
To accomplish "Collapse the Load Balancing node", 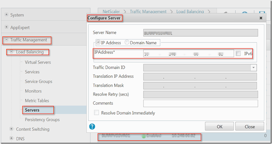I will coord(11,52).
